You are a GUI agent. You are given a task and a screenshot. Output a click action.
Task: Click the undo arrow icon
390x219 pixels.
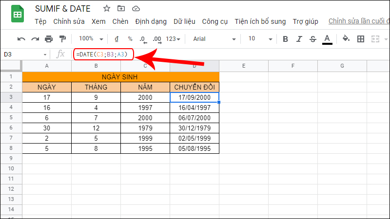click(x=21, y=39)
